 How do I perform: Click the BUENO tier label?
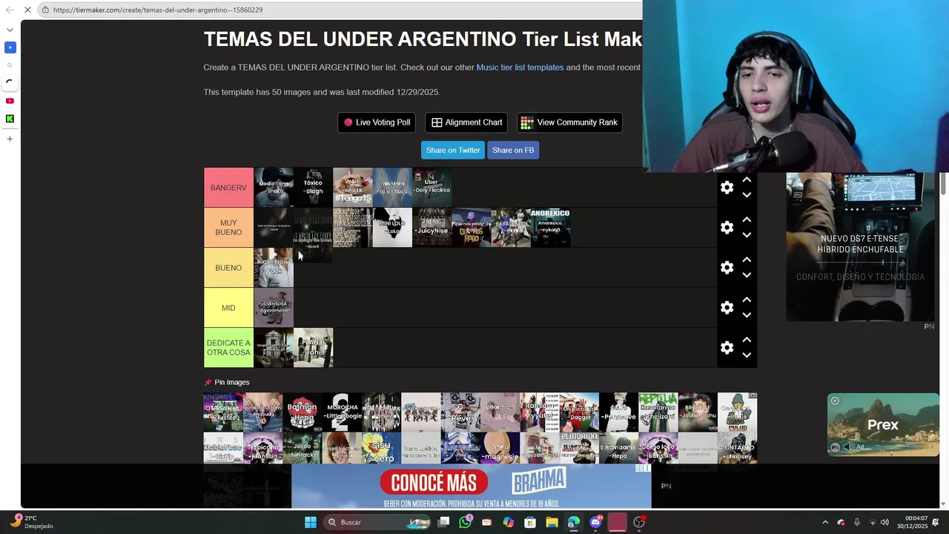[x=228, y=268]
